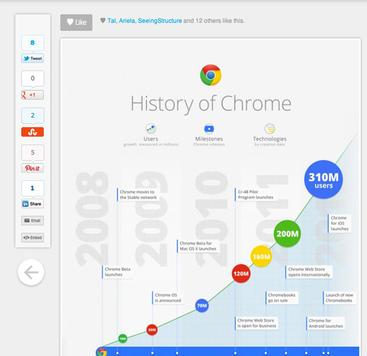Screen dimensions: 367x356
Task: Click 'Chrome moves to the Stable network' label
Action: click(x=138, y=194)
